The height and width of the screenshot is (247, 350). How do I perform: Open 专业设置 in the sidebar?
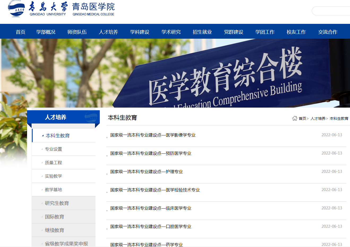53,149
